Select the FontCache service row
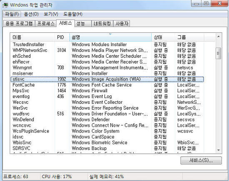229x181 pixels. [107, 85]
